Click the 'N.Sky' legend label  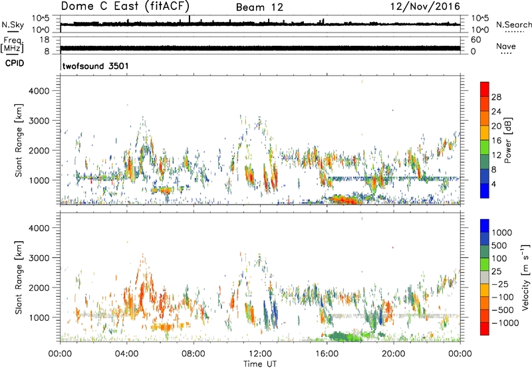click(x=13, y=25)
